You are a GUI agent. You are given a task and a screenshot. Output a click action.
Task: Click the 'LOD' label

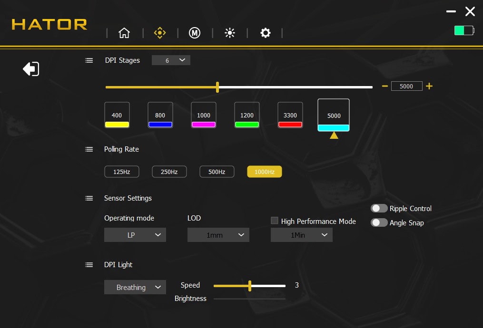click(194, 218)
